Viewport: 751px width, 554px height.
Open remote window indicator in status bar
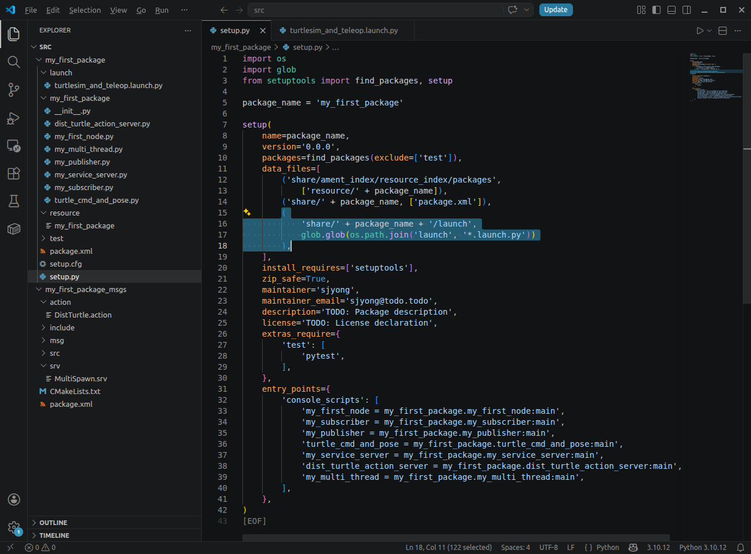tap(10, 547)
